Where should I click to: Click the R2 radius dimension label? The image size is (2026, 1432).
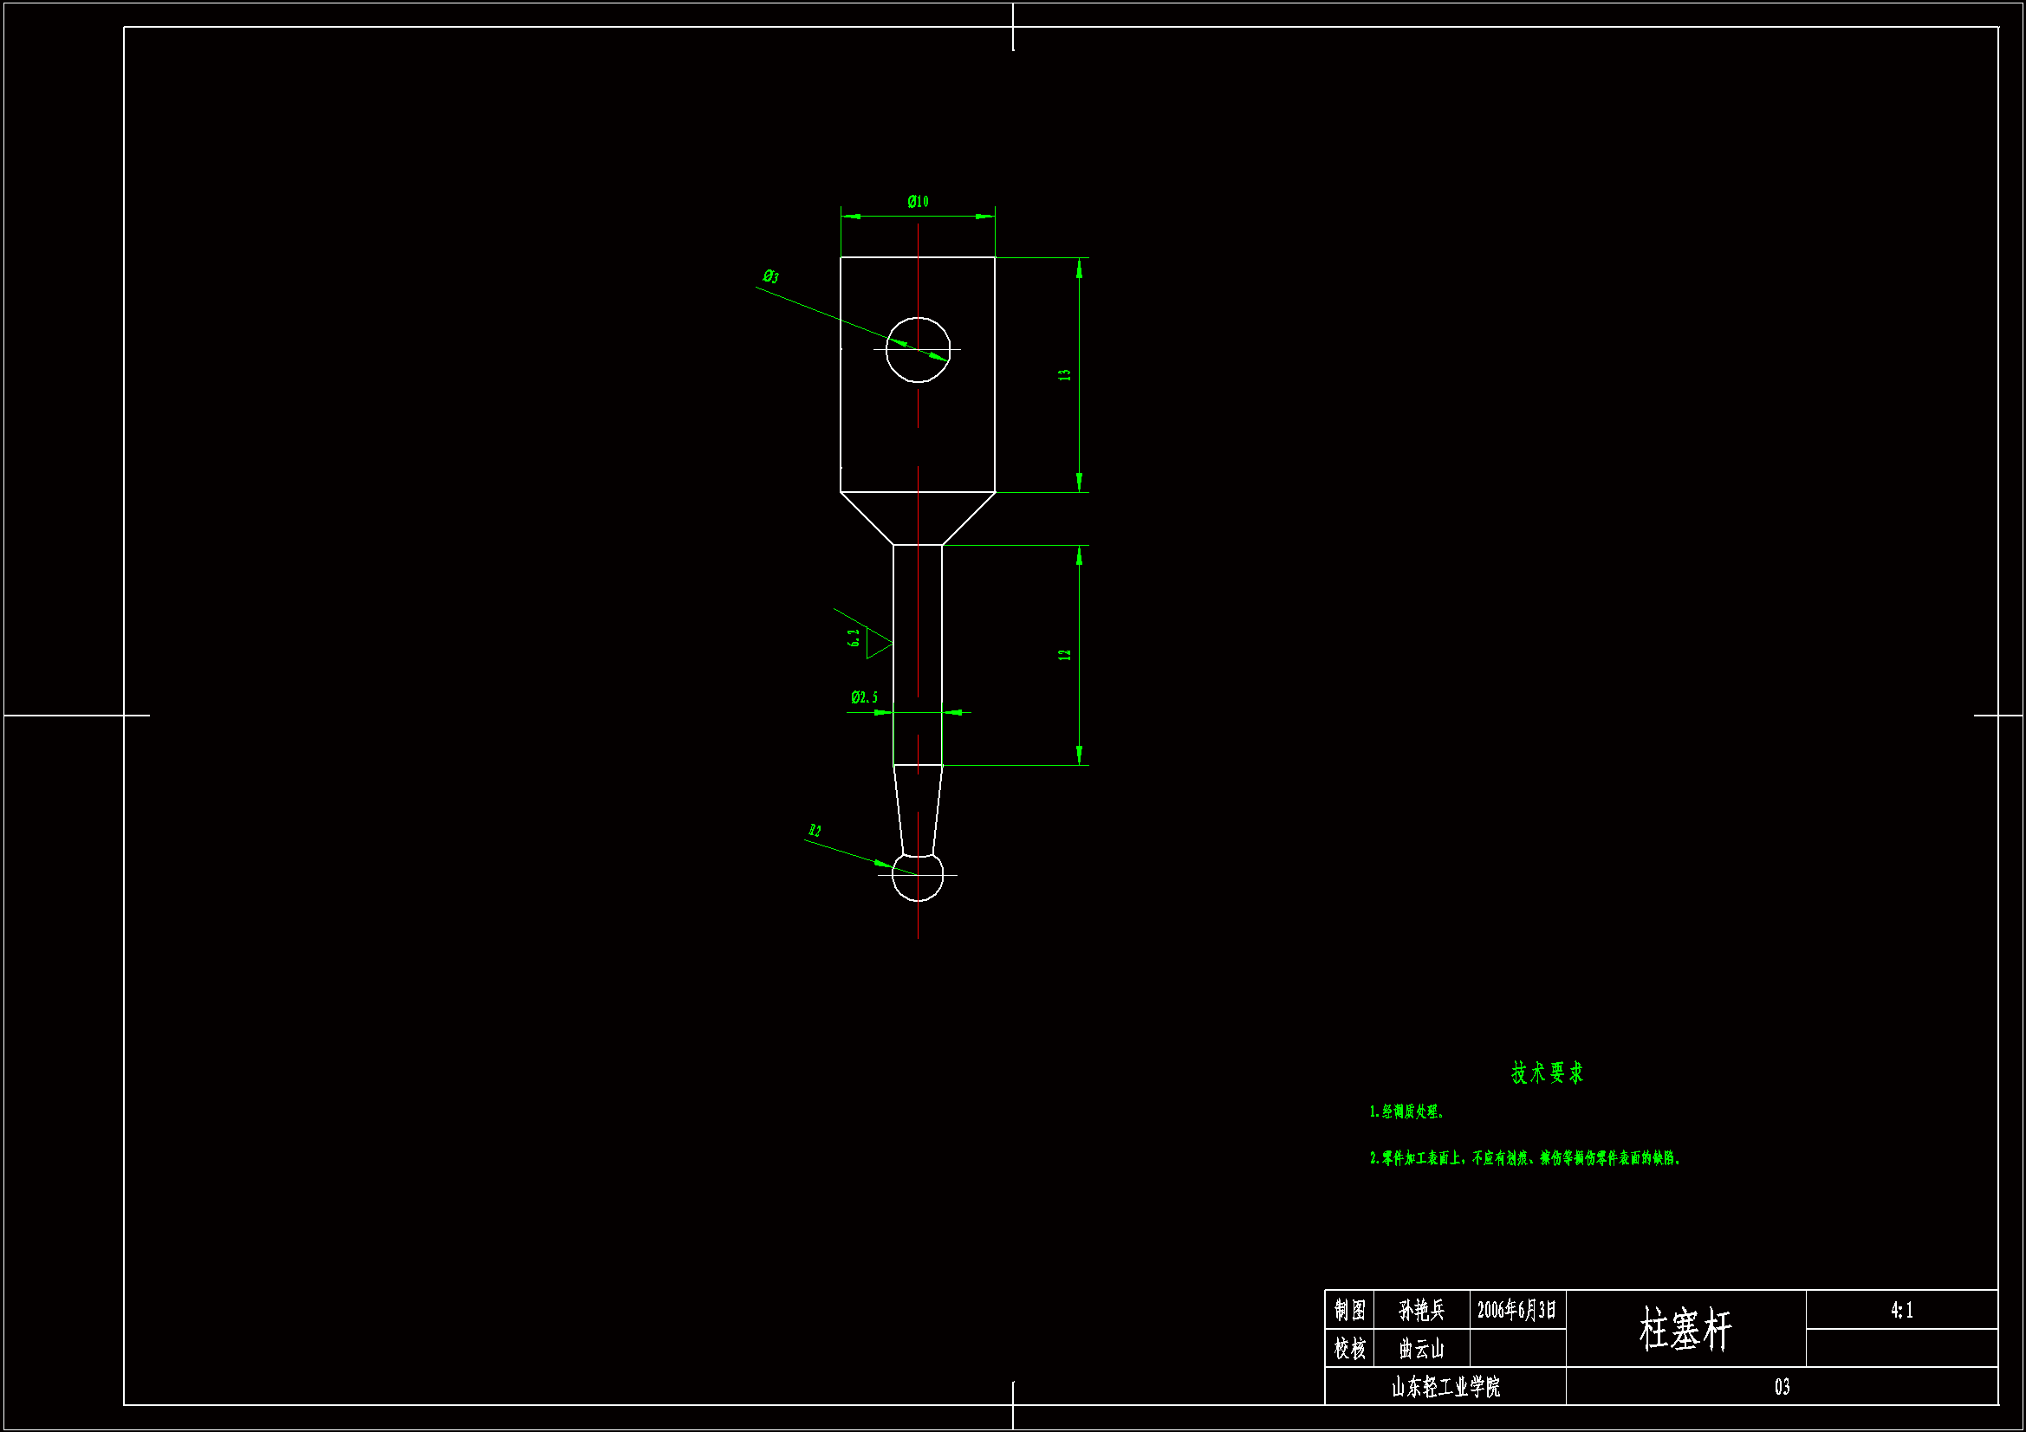[x=814, y=831]
